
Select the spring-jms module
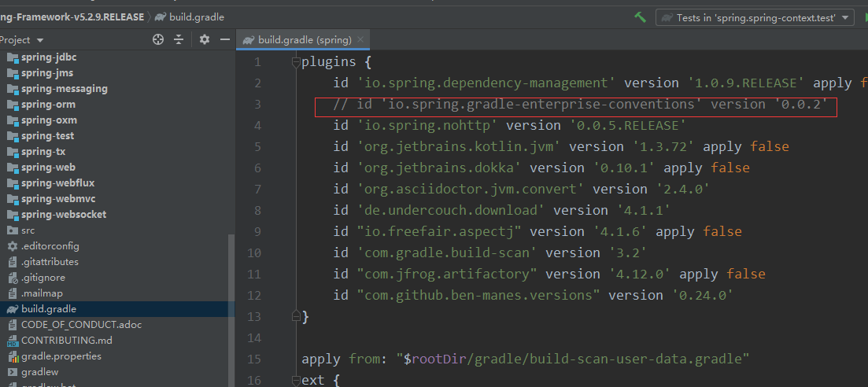point(47,72)
